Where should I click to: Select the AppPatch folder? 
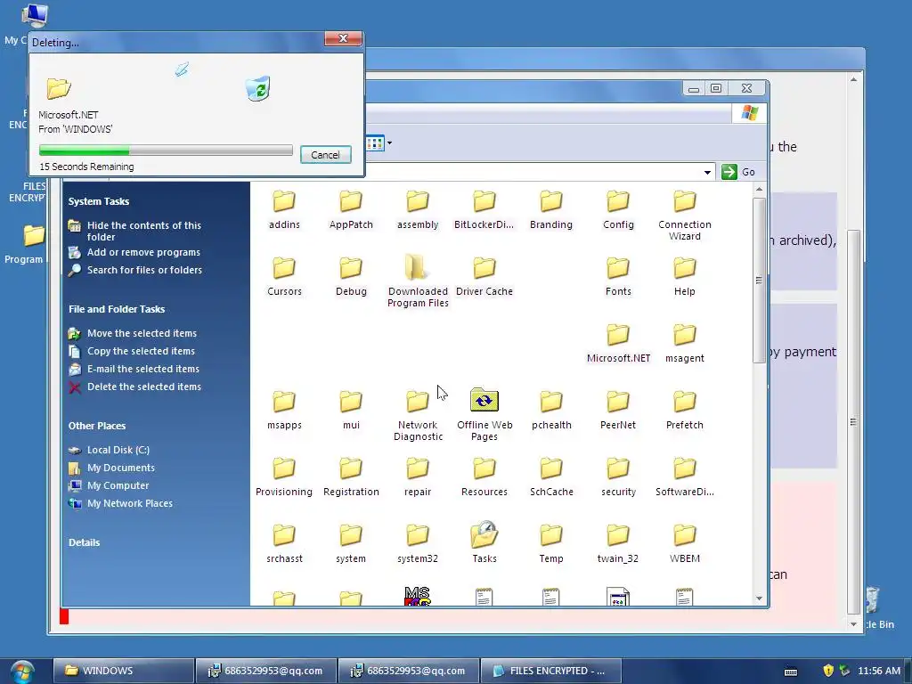tap(351, 209)
